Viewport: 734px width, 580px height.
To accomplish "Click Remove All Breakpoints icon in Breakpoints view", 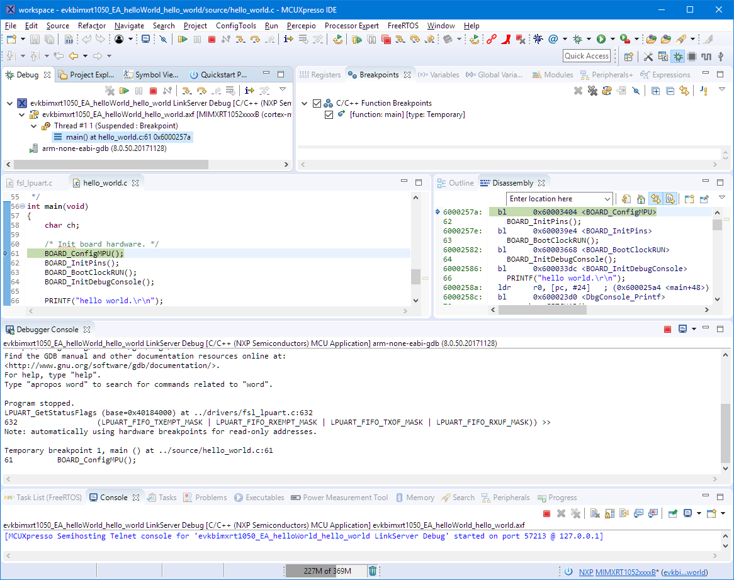I will [x=592, y=91].
